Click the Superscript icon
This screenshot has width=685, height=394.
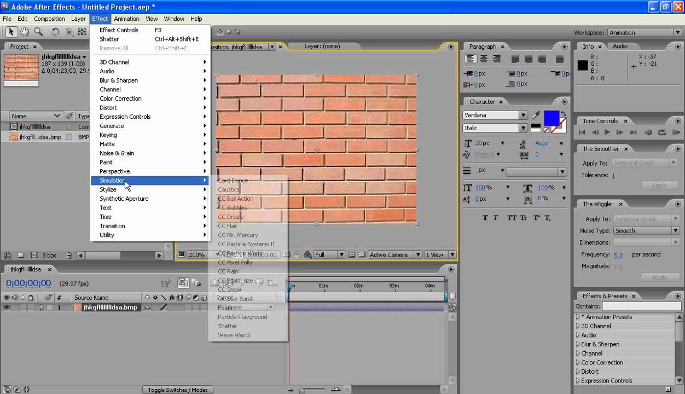click(536, 217)
